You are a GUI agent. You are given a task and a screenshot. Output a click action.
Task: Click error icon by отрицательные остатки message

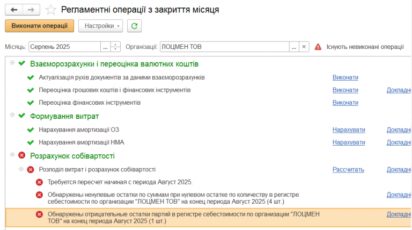[x=39, y=214]
